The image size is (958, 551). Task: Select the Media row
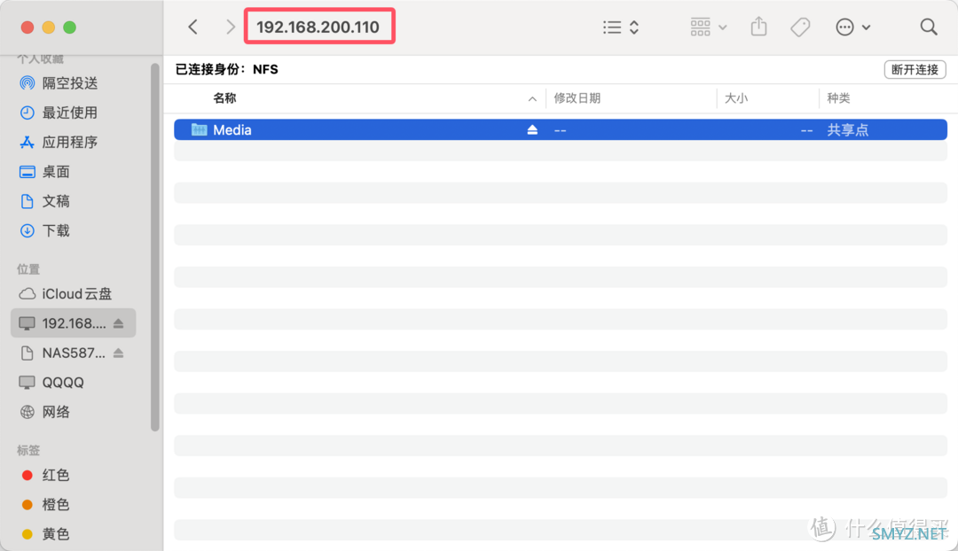561,130
